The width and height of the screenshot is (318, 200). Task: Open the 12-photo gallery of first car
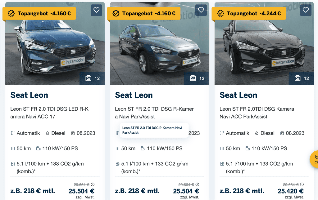coord(92,78)
